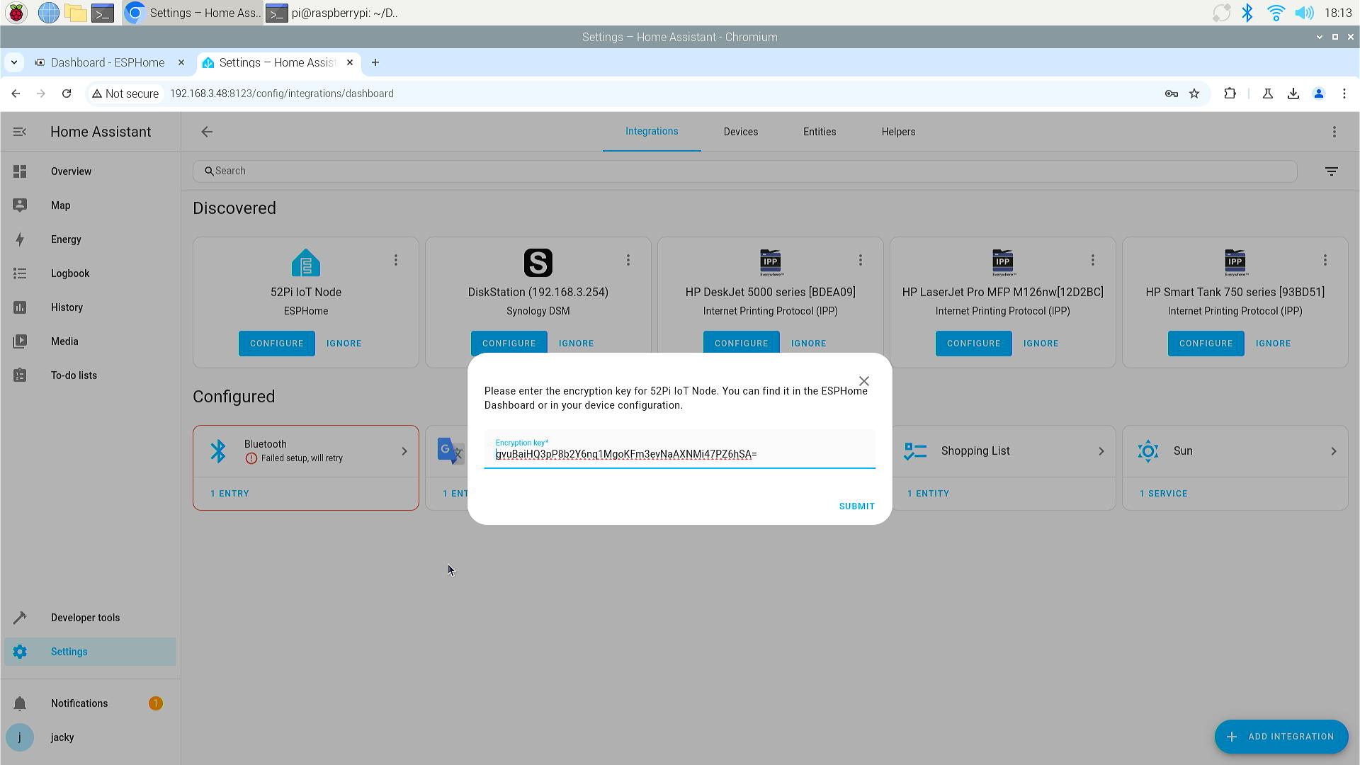Open Media in the sidebar

point(90,341)
